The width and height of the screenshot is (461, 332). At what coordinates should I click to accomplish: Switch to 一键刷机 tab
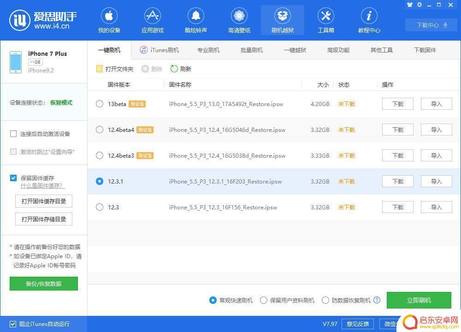click(109, 50)
